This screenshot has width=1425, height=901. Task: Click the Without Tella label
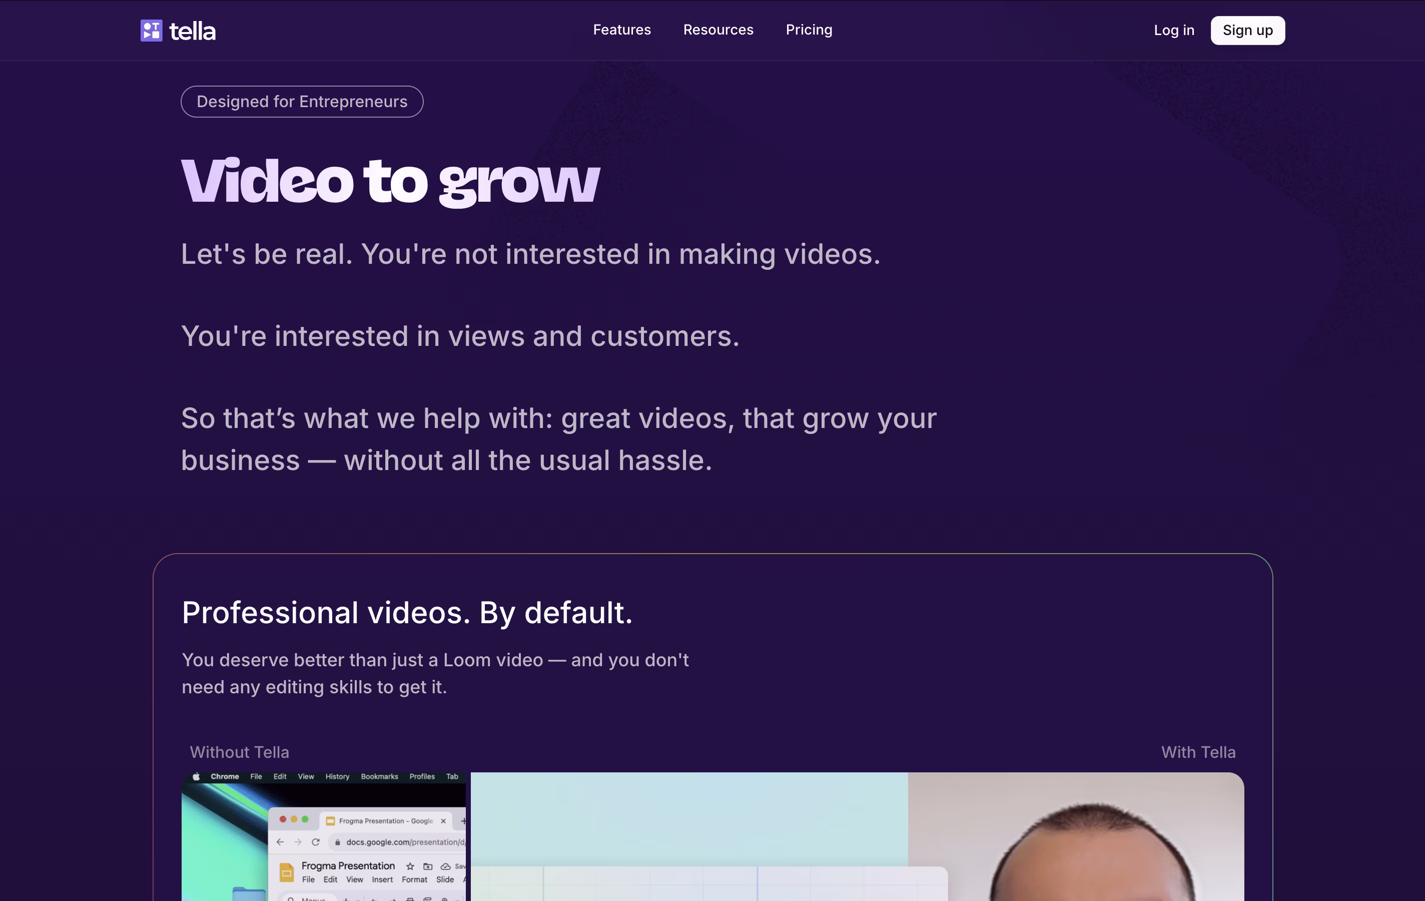click(x=239, y=752)
